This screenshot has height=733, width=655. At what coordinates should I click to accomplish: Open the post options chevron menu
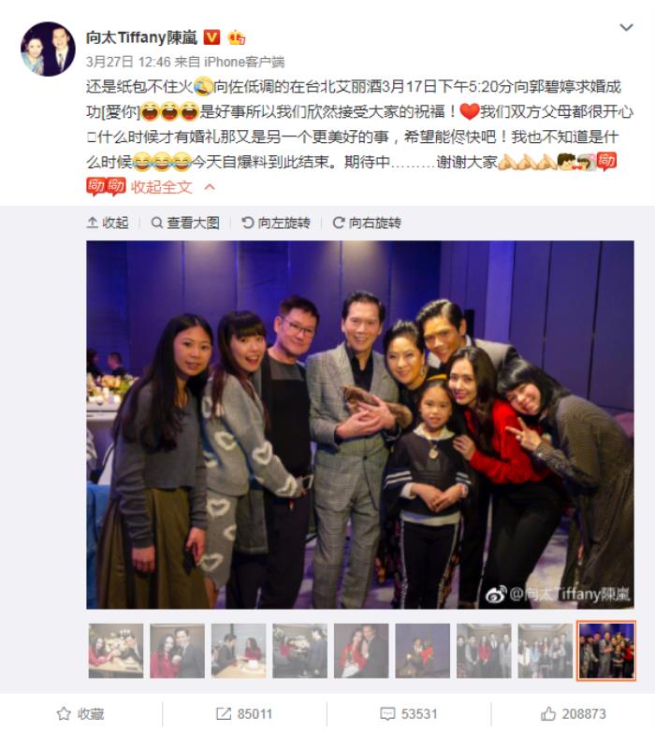click(x=626, y=28)
